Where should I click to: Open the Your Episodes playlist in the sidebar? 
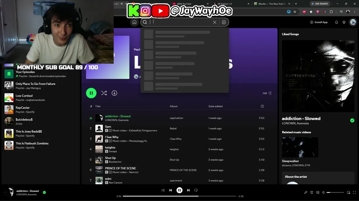coord(41,74)
